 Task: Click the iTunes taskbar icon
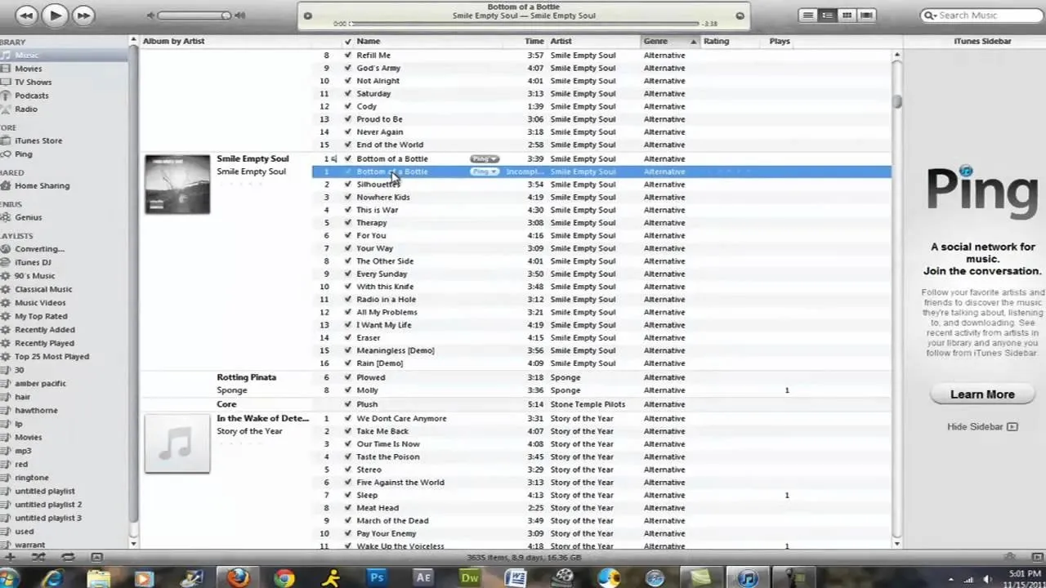click(x=748, y=577)
